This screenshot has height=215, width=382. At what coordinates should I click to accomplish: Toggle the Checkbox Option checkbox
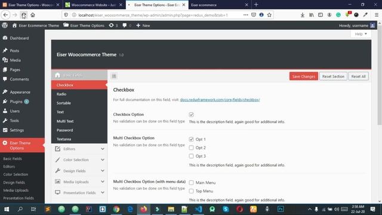(x=191, y=115)
